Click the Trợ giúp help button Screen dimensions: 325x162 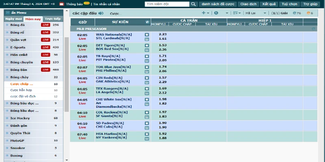(310, 4)
